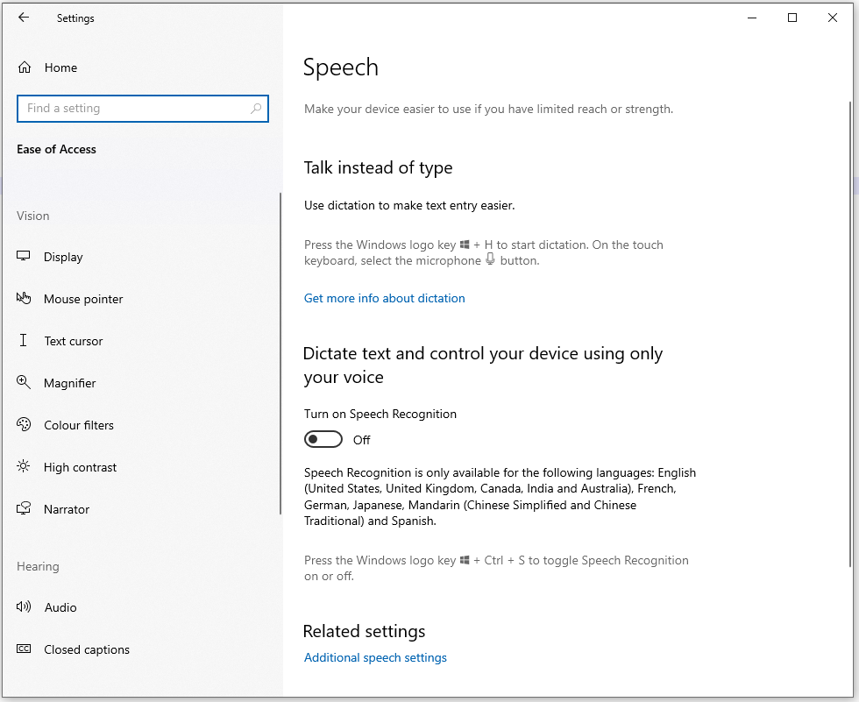Click the Ease of Access heading
Image resolution: width=859 pixels, height=702 pixels.
(56, 149)
